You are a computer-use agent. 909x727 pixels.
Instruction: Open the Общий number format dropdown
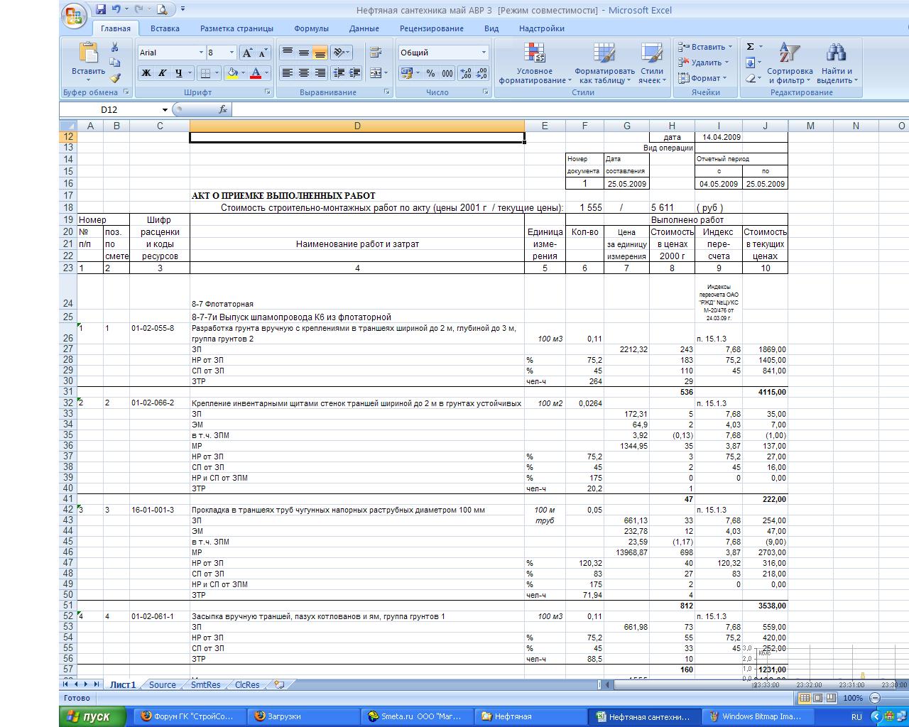pyautogui.click(x=484, y=53)
